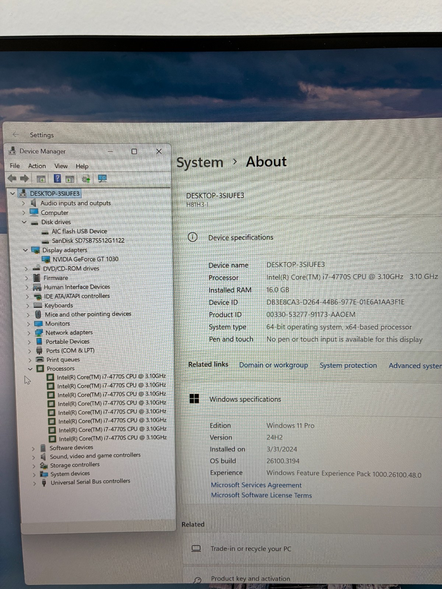Click the NVIDIA GeForce GT 1030 adapter icon
This screenshot has width=442, height=589.
pos(46,259)
